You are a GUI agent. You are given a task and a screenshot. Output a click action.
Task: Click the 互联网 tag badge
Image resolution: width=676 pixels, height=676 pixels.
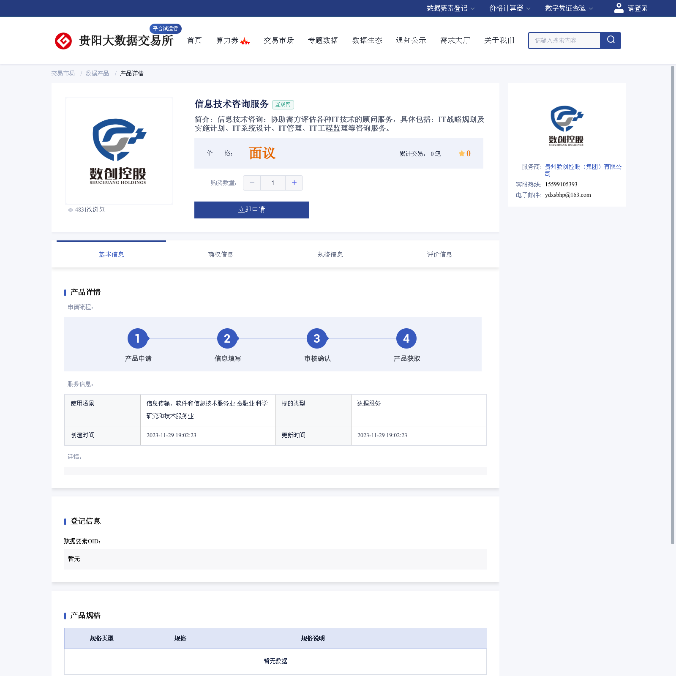[x=283, y=105]
